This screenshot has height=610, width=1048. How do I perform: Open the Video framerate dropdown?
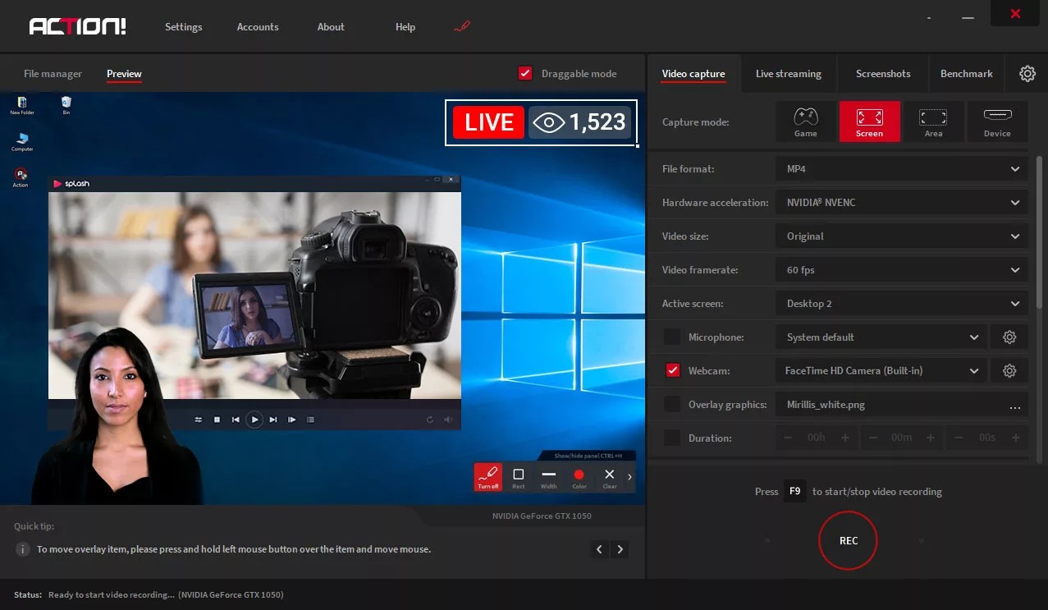point(902,270)
